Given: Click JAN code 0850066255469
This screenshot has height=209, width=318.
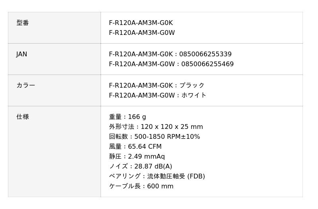Looking at the screenshot, I should pyautogui.click(x=207, y=64).
